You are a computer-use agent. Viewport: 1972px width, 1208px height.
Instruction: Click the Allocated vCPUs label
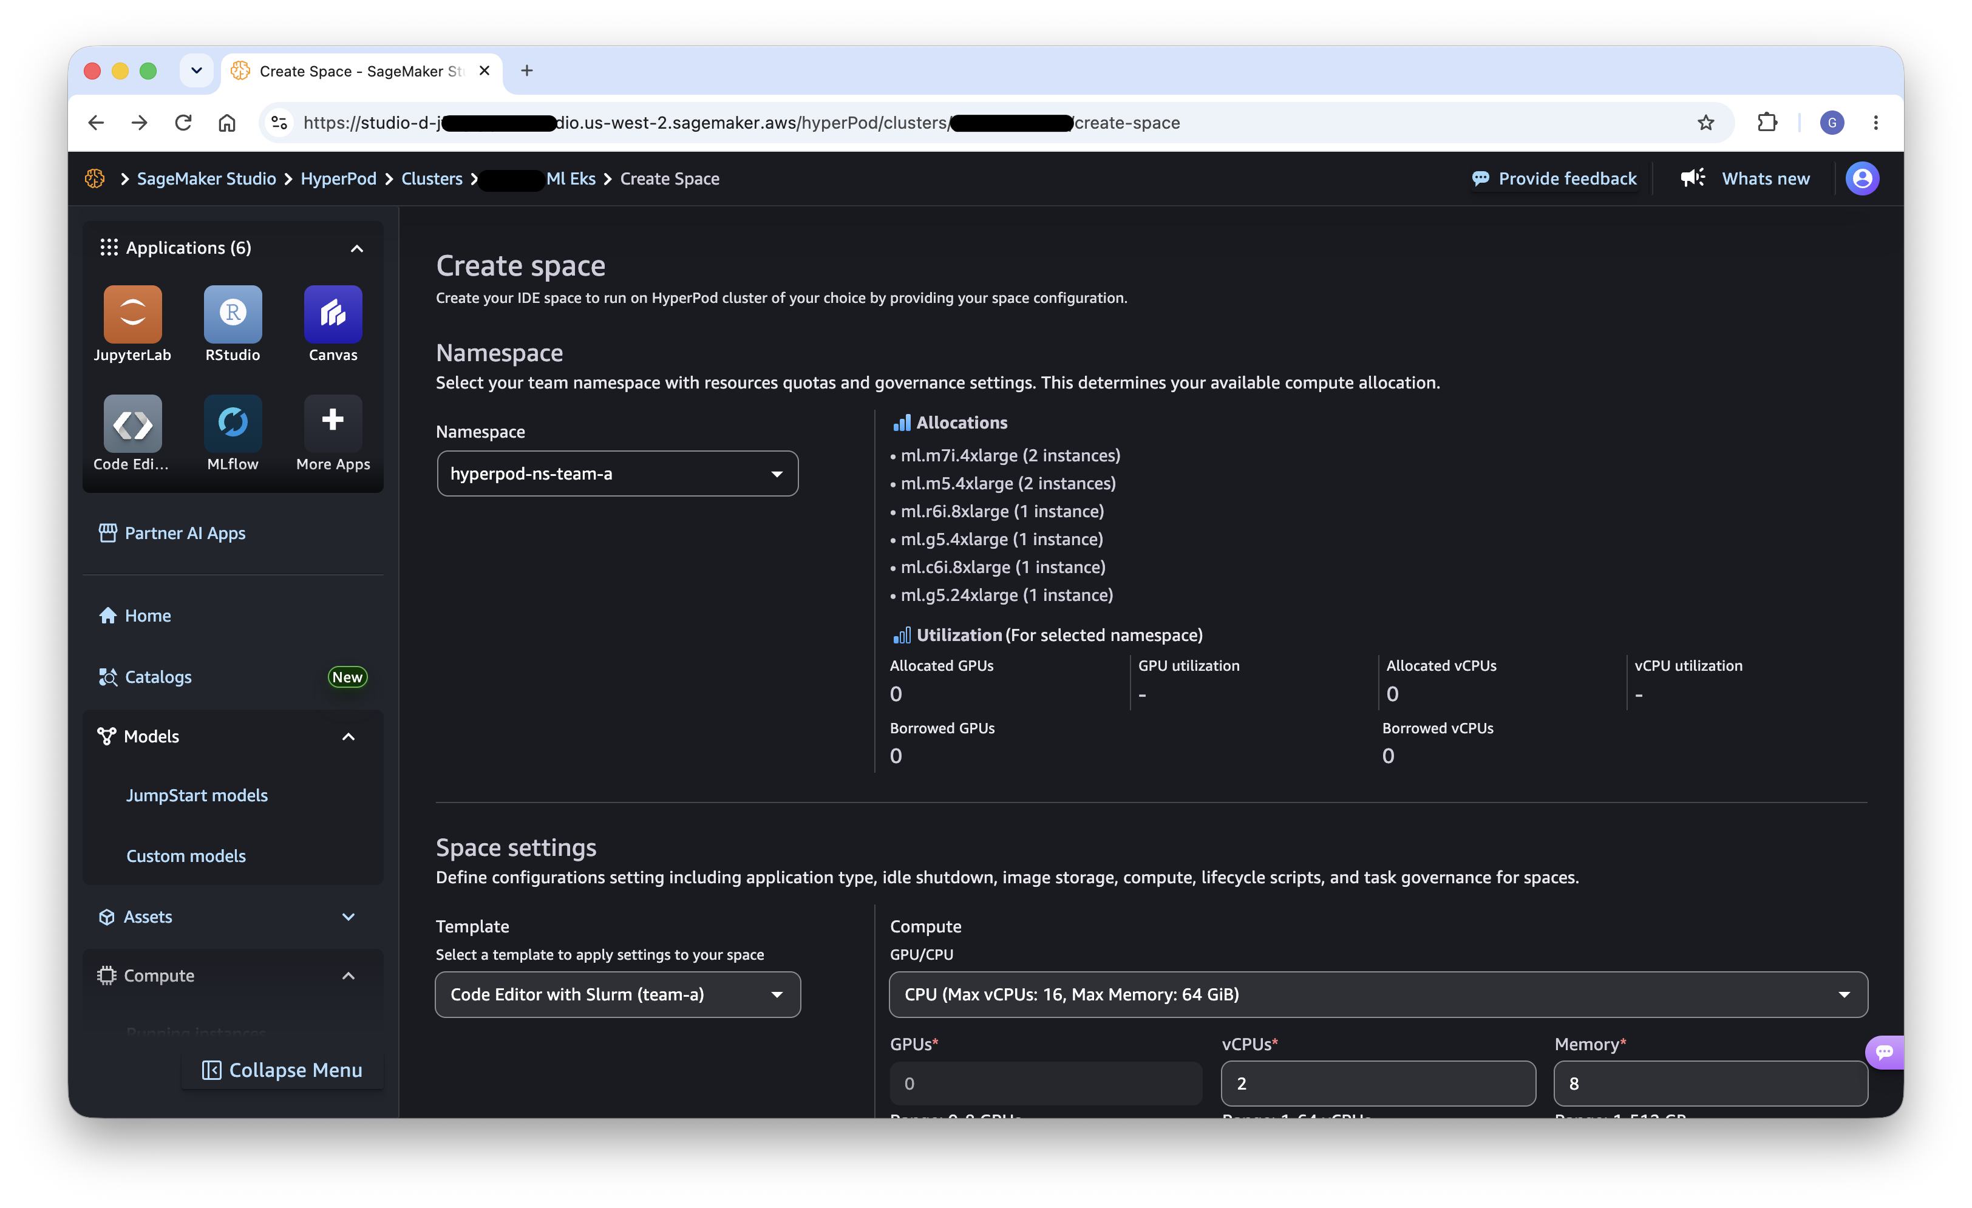(1441, 665)
